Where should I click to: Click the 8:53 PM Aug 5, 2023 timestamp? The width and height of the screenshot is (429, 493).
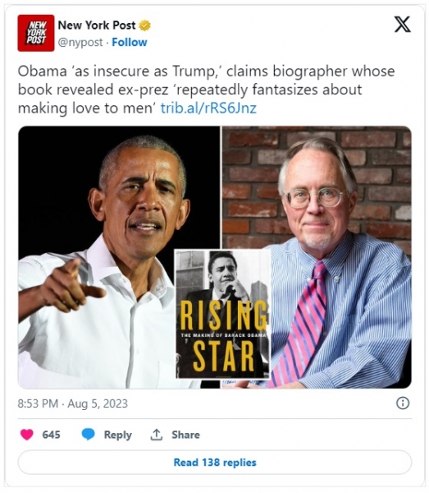pyautogui.click(x=73, y=403)
